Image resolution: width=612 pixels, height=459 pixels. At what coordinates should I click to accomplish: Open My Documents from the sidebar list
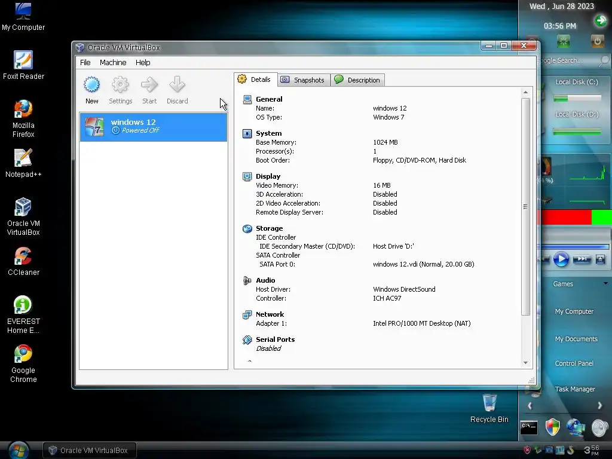click(576, 339)
